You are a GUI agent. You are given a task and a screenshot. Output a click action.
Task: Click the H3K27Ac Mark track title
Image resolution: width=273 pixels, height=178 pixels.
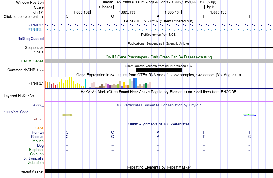tap(159, 92)
